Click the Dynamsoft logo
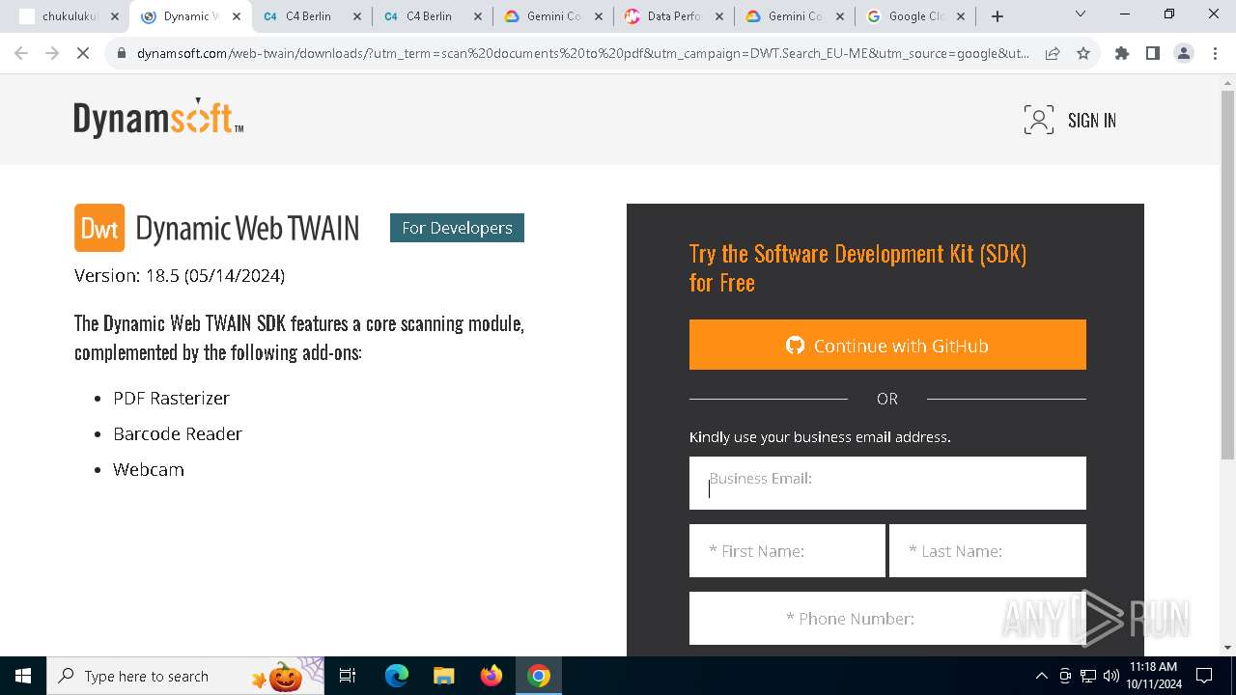1236x695 pixels. pos(158,118)
